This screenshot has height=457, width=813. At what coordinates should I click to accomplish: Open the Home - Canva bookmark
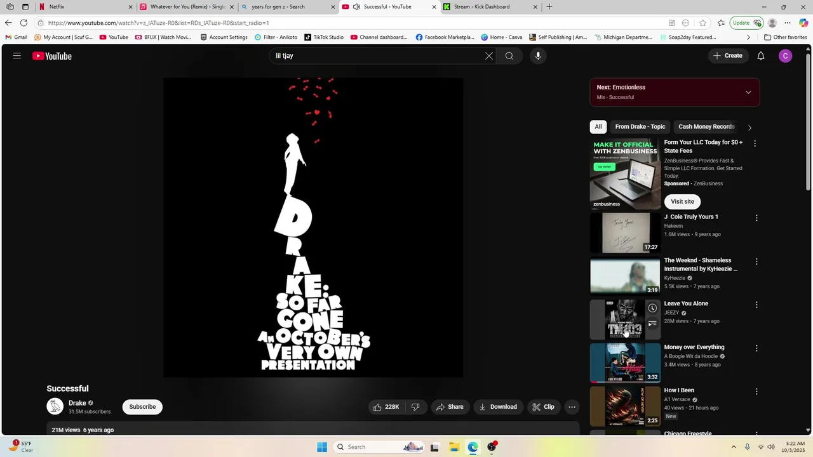tap(502, 37)
